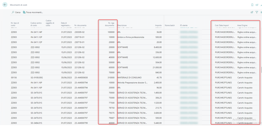Click amount 5.440,00
Image resolution: width=262 pixels, height=127 pixels.
pyautogui.click(x=158, y=123)
